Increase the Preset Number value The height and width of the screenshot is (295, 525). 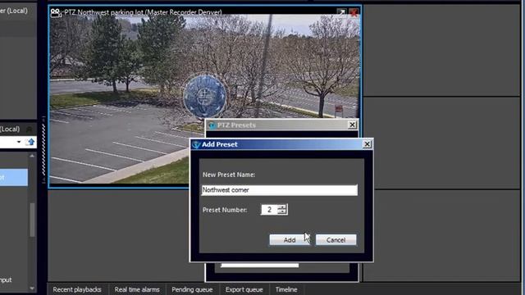[x=282, y=206]
